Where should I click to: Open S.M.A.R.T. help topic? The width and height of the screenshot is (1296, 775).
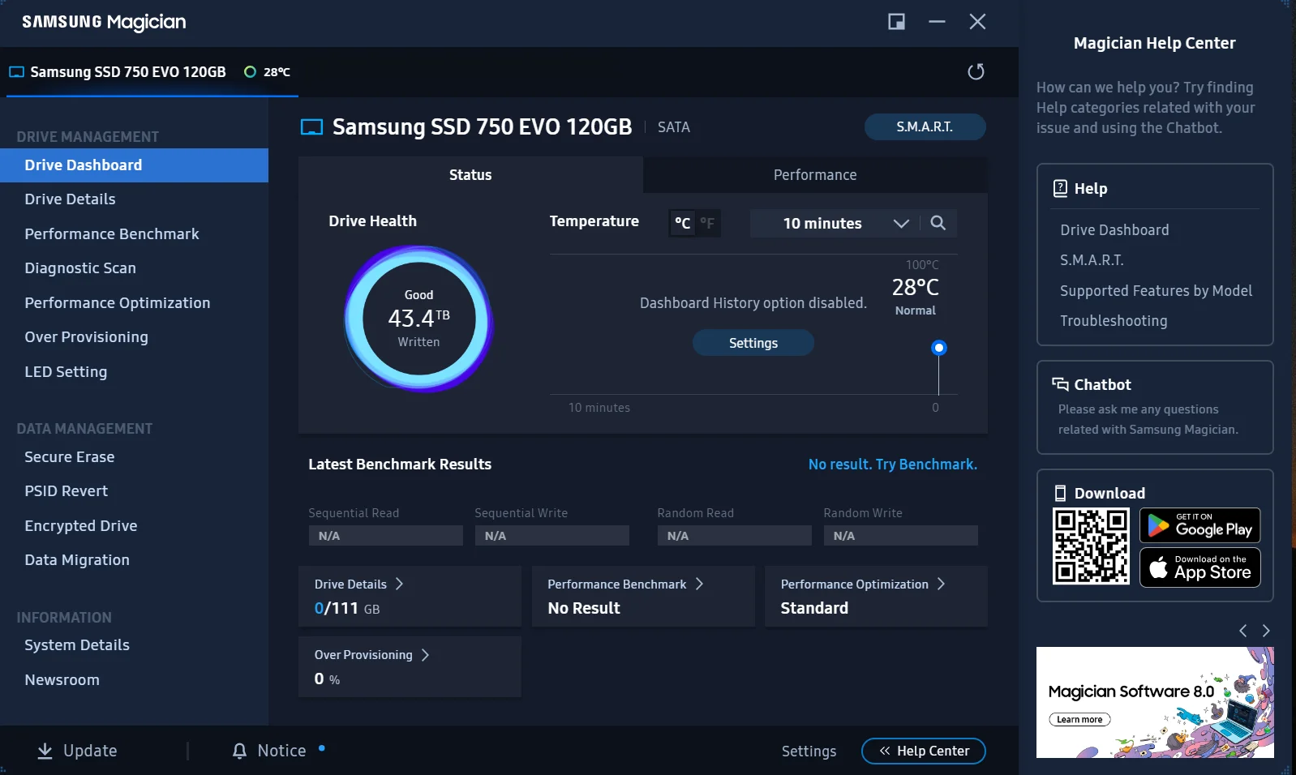pyautogui.click(x=1092, y=260)
